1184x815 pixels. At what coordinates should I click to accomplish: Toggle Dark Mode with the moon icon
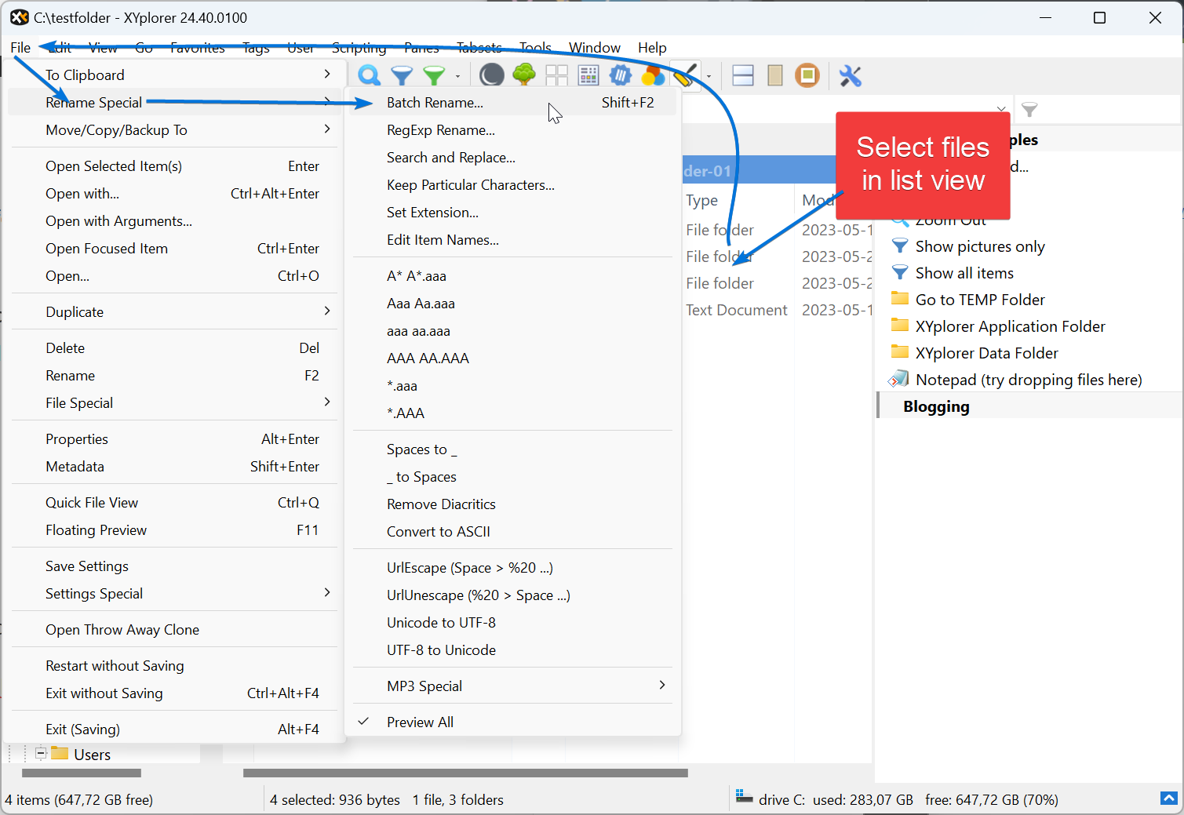[x=491, y=75]
